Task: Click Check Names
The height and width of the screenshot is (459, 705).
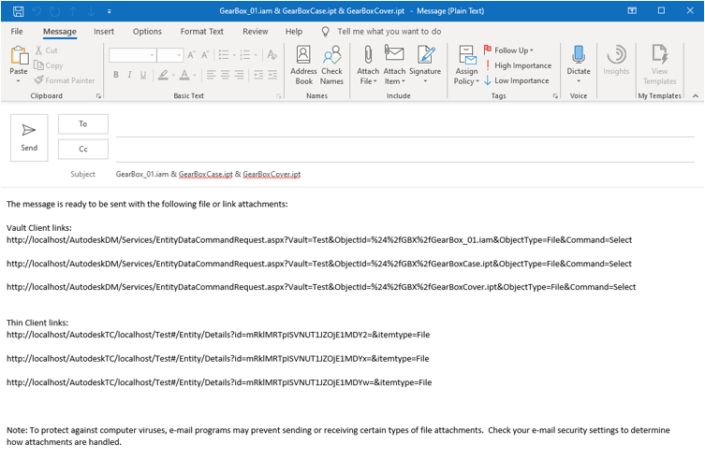Action: pos(331,65)
